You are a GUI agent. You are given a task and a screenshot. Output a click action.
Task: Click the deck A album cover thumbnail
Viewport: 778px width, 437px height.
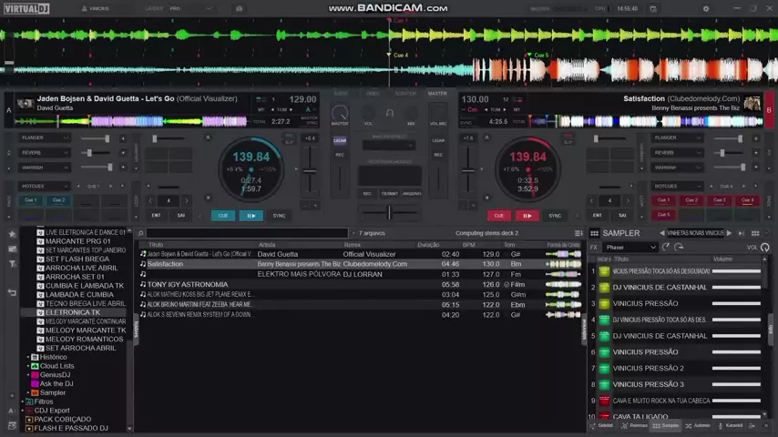[x=25, y=103]
